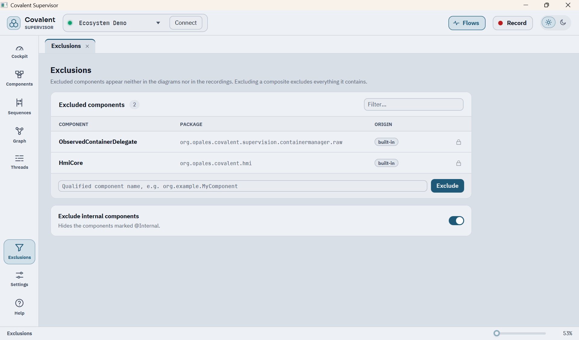Open the Components view in sidebar

[x=19, y=78]
